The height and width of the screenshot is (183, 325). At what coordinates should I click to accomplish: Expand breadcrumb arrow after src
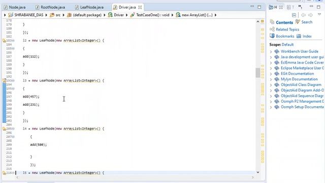(x=63, y=15)
